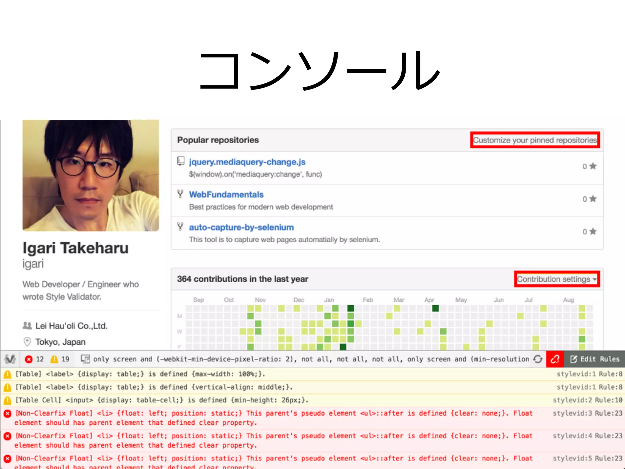Click the dark green contribution cell under Apr
This screenshot has height=469, width=625.
pyautogui.click(x=435, y=308)
